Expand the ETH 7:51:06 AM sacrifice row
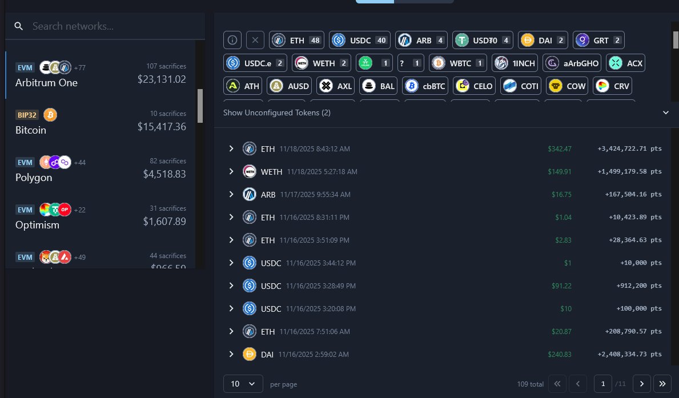679x398 pixels. (231, 331)
